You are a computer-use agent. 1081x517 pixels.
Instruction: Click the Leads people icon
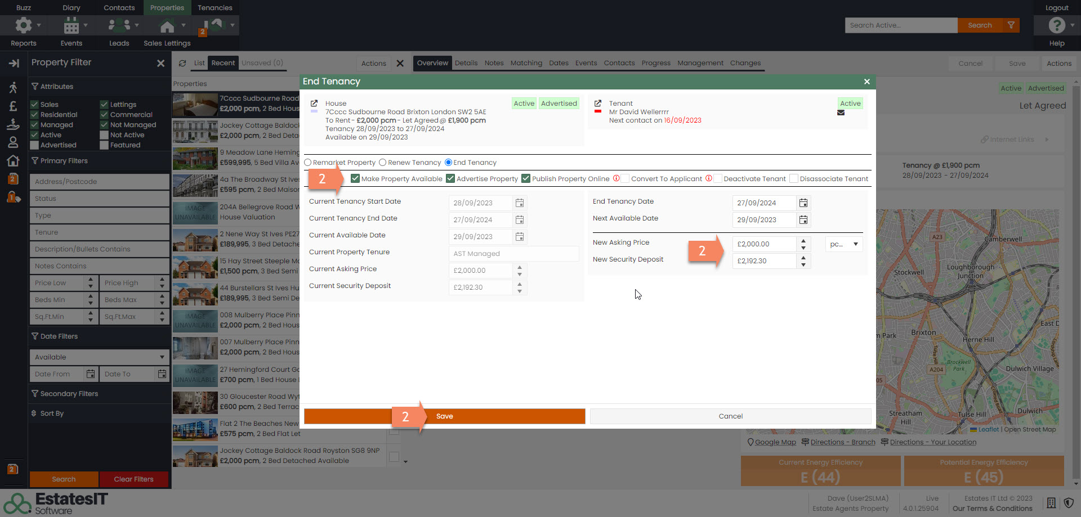coord(119,25)
